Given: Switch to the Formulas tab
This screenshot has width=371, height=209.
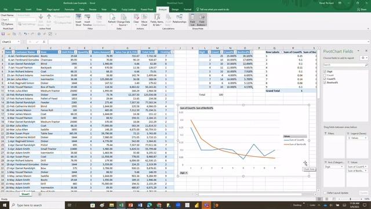Looking at the screenshot, I should (x=70, y=9).
